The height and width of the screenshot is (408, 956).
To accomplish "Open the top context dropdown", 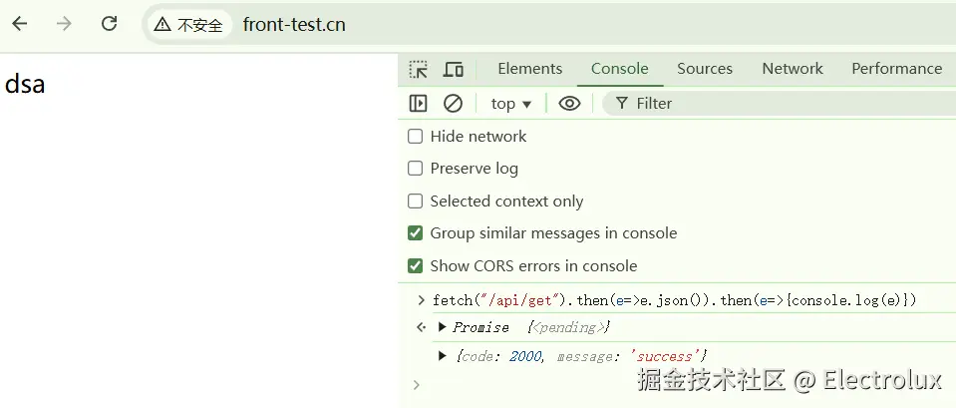I will click(x=511, y=104).
